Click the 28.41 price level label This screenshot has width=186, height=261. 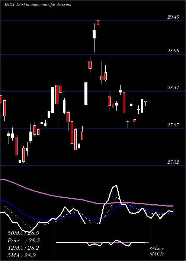pyautogui.click(x=173, y=87)
